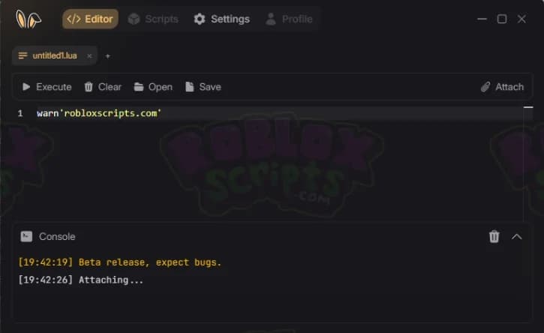Minimize the window
The height and width of the screenshot is (333, 544).
coord(482,19)
